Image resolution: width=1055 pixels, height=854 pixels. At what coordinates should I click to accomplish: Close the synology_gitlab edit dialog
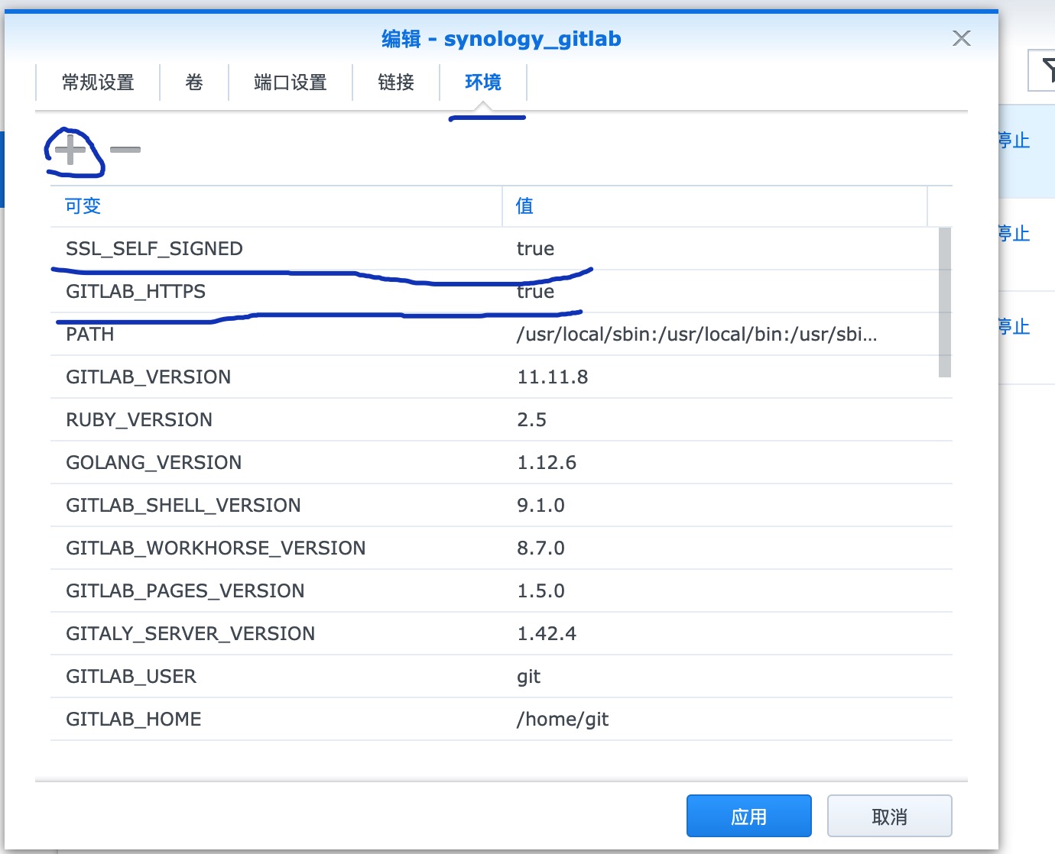[962, 38]
